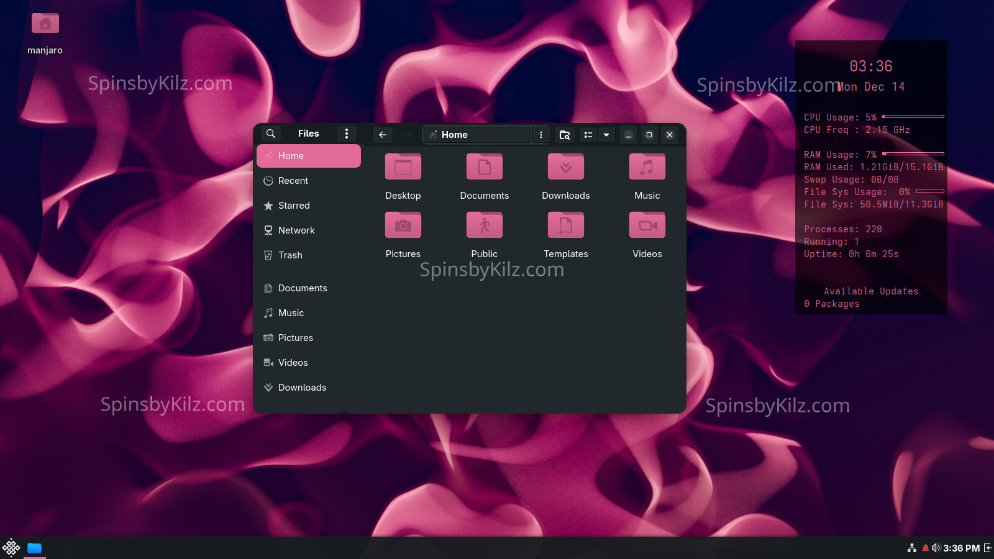
Task: Open the Home path bar options menu
Action: pyautogui.click(x=541, y=135)
